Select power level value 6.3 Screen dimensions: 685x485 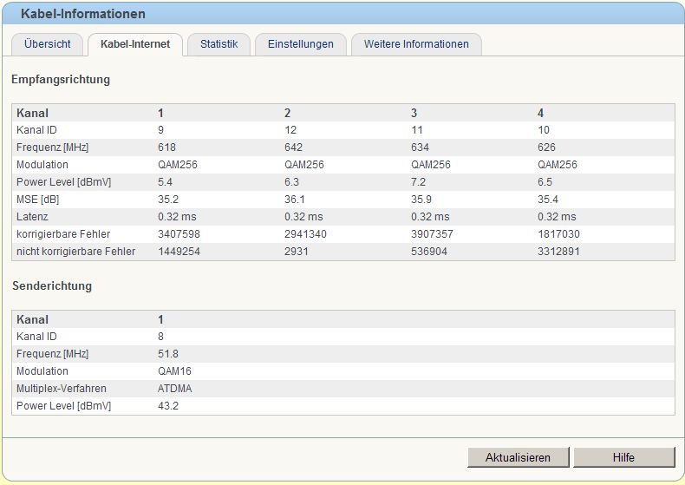click(292, 182)
